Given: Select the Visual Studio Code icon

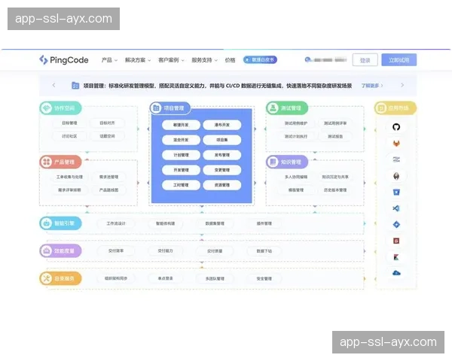Looking at the screenshot, I should [x=396, y=208].
